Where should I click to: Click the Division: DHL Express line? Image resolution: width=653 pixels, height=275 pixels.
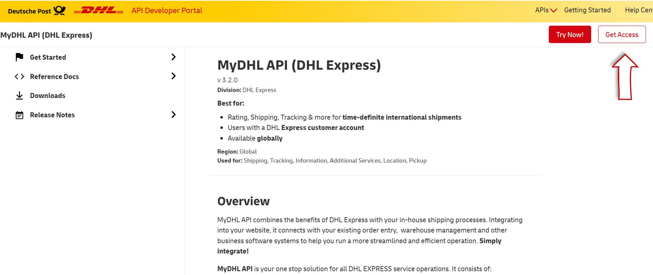coord(247,90)
